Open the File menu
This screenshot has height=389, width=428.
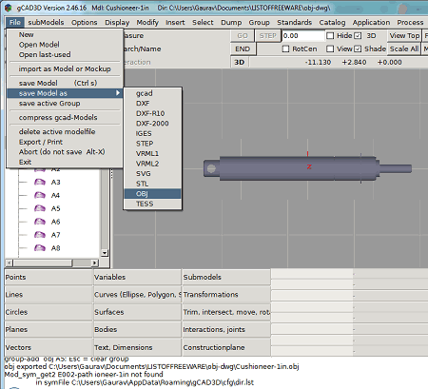click(15, 22)
